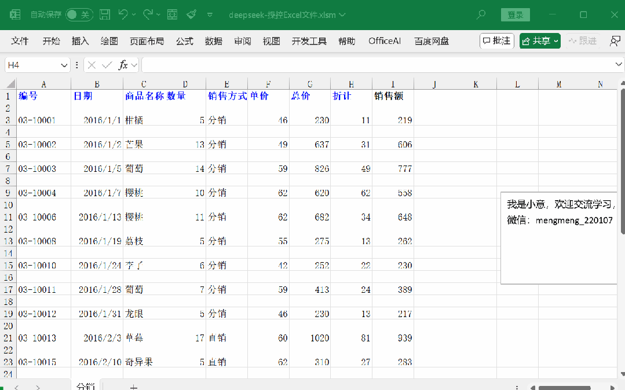The width and height of the screenshot is (625, 390).
Task: Click the next sheet navigation arrow
Action: pos(38,387)
